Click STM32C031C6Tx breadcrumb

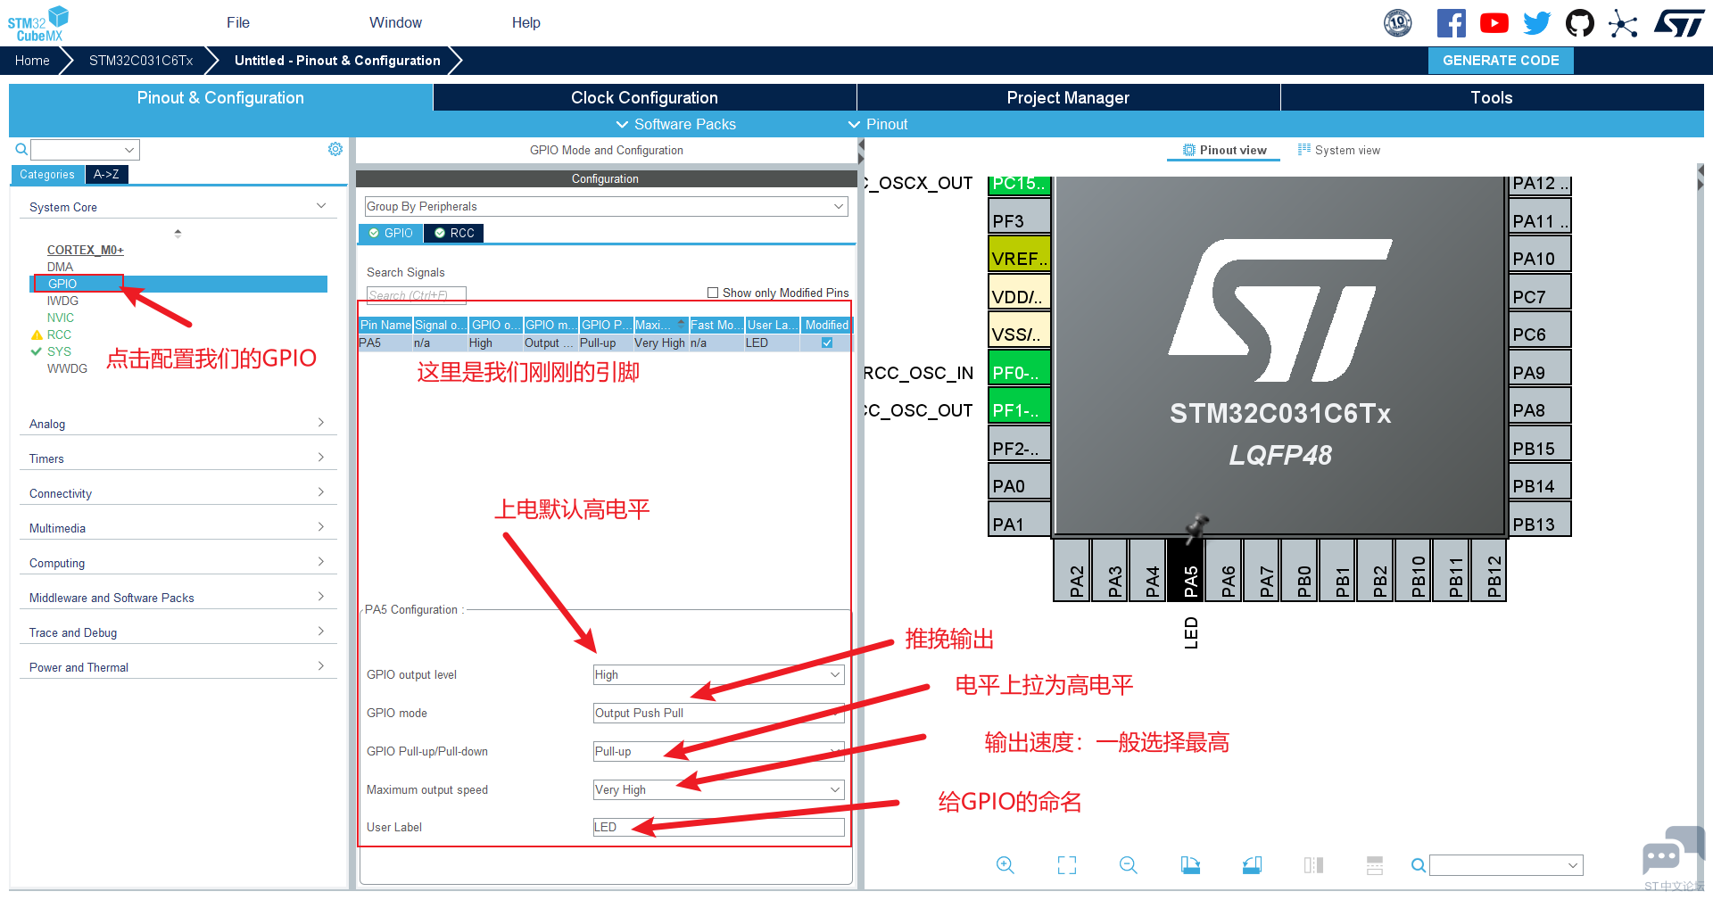coord(141,61)
